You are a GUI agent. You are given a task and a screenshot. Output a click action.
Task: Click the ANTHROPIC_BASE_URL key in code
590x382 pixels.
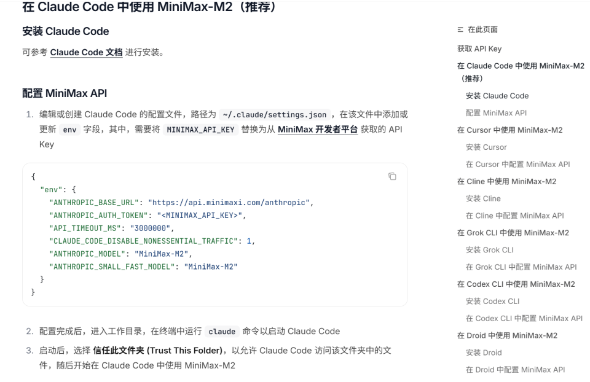tap(94, 202)
